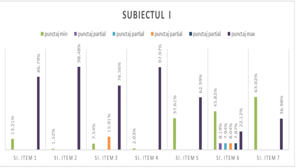Click the green 45.82% bar in ITEM 6

point(215,130)
